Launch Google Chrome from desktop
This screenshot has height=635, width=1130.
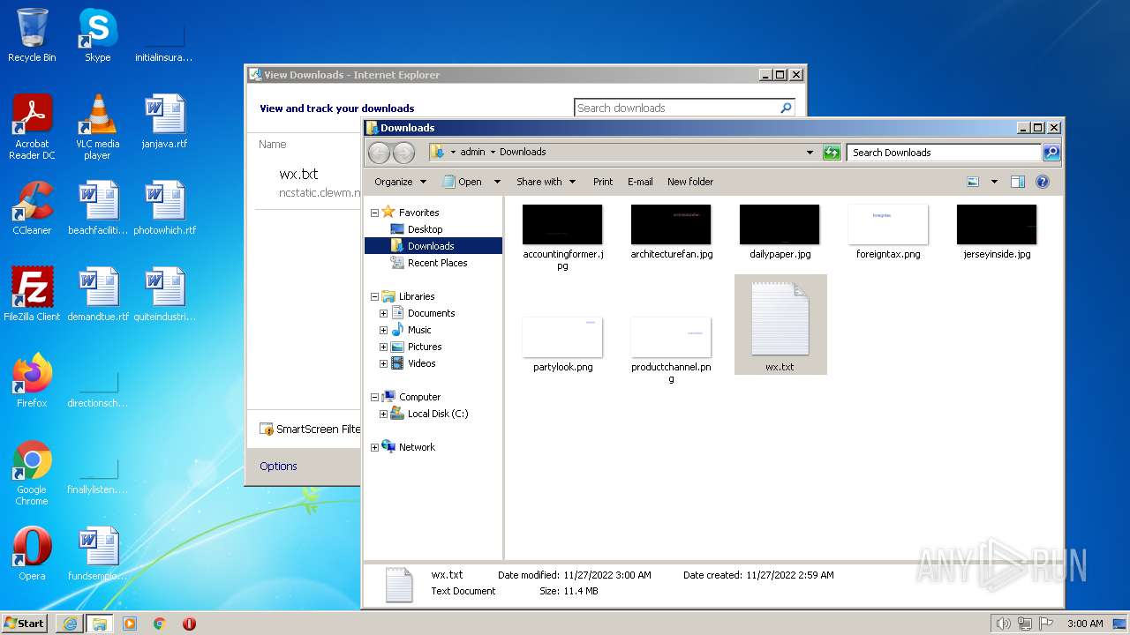click(32, 473)
